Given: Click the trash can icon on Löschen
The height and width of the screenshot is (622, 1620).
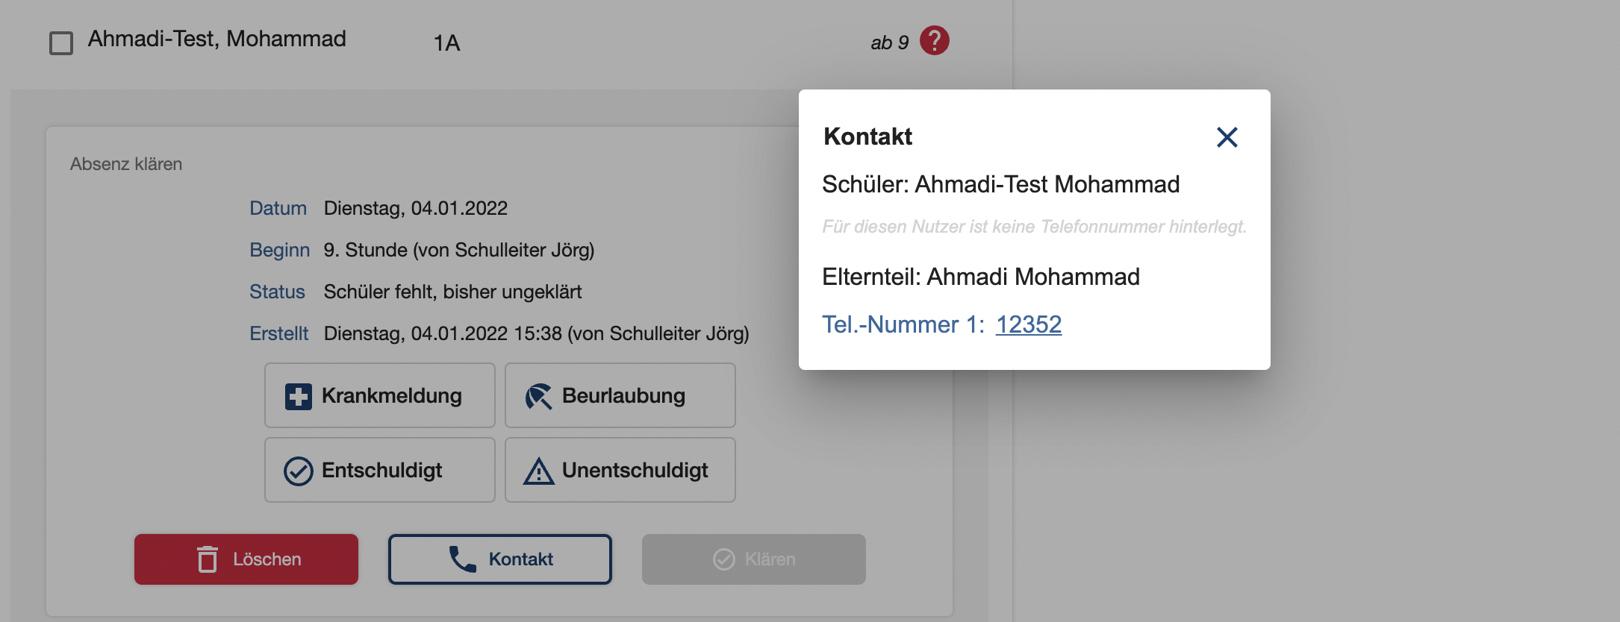Looking at the screenshot, I should pyautogui.click(x=208, y=559).
